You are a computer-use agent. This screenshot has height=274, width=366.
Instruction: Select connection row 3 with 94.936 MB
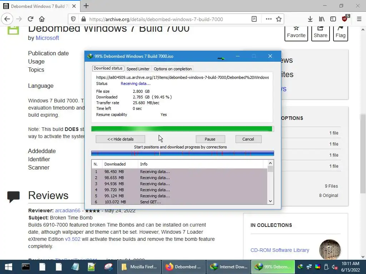[179, 184]
